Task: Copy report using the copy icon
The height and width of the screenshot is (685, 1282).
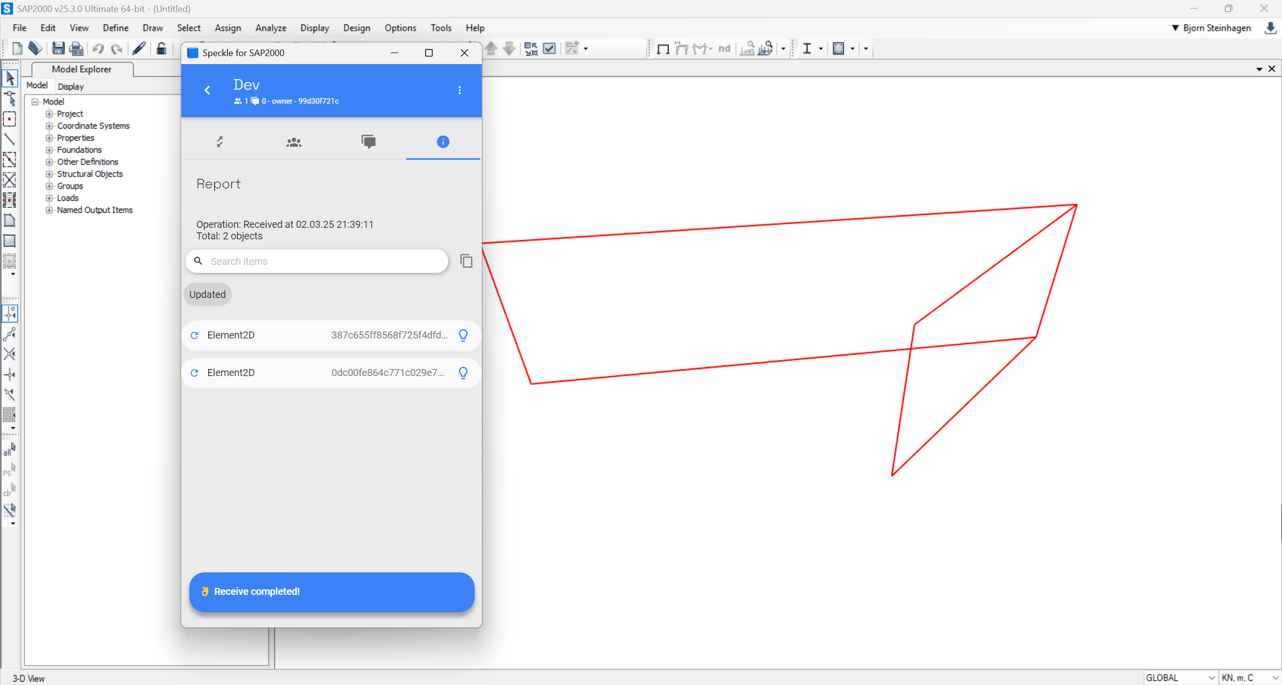Action: (466, 261)
